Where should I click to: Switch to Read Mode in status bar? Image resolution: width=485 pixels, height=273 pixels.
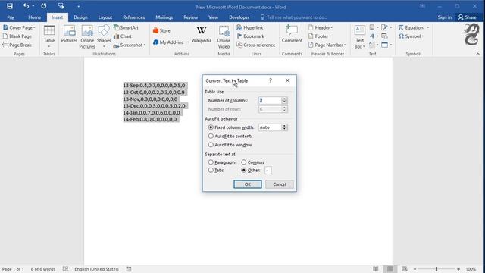(x=376, y=269)
